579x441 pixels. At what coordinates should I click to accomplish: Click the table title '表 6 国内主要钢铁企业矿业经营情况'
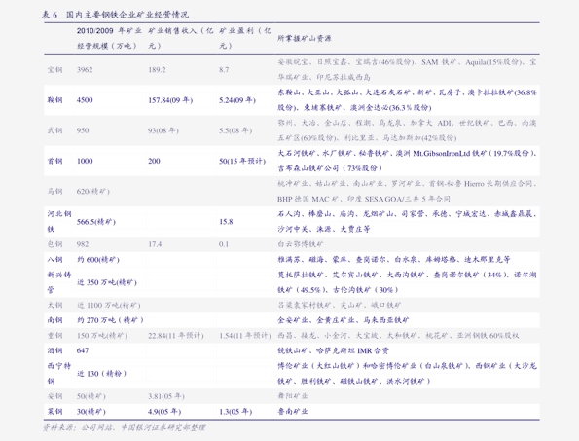[x=115, y=15]
